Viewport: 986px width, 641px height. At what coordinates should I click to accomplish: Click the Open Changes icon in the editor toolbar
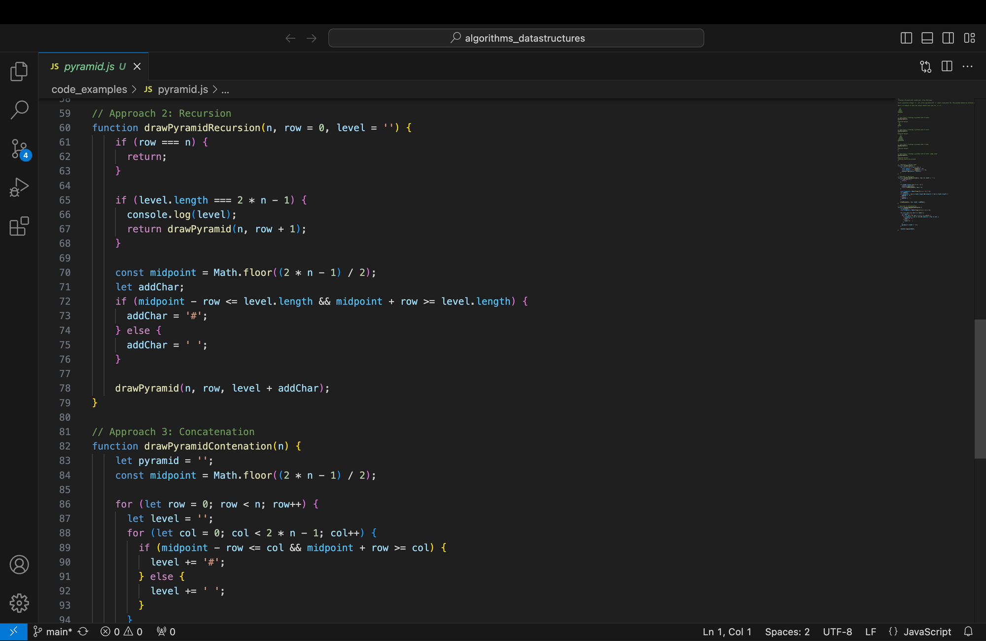925,66
